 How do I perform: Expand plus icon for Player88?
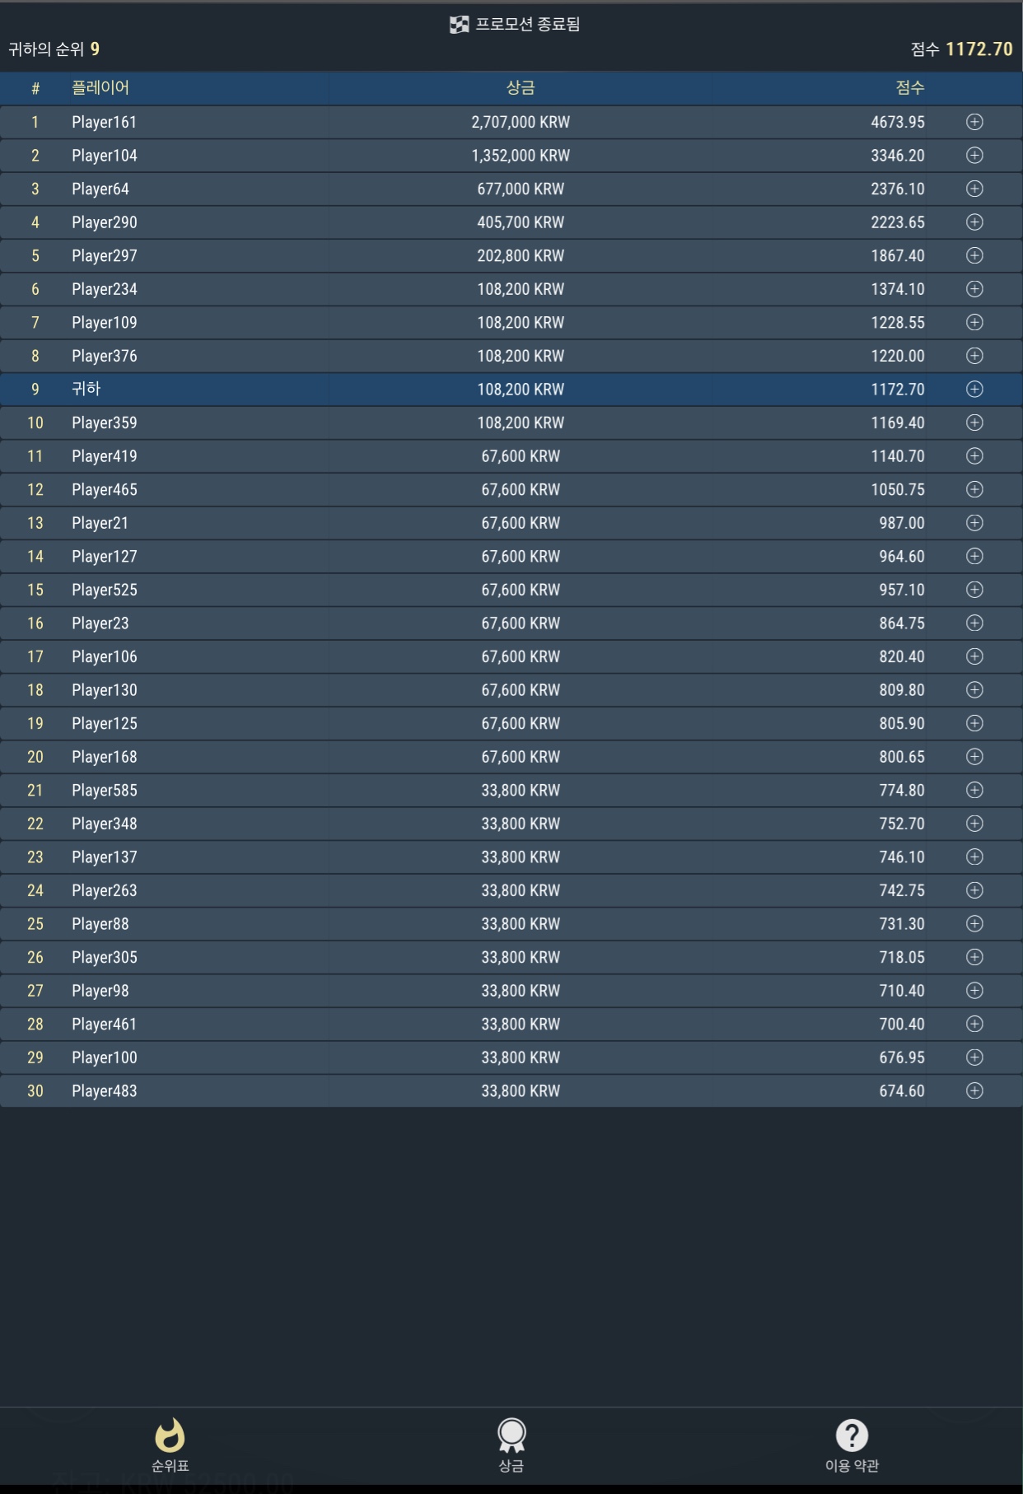click(974, 923)
